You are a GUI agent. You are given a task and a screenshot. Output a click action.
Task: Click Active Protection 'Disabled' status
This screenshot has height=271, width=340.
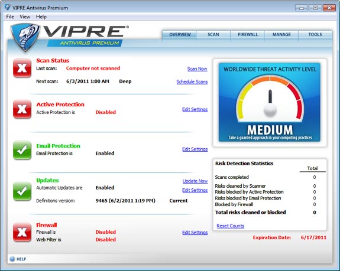tap(106, 112)
